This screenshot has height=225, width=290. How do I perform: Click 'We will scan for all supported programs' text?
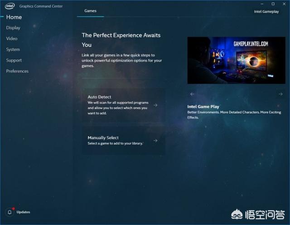[x=118, y=108]
